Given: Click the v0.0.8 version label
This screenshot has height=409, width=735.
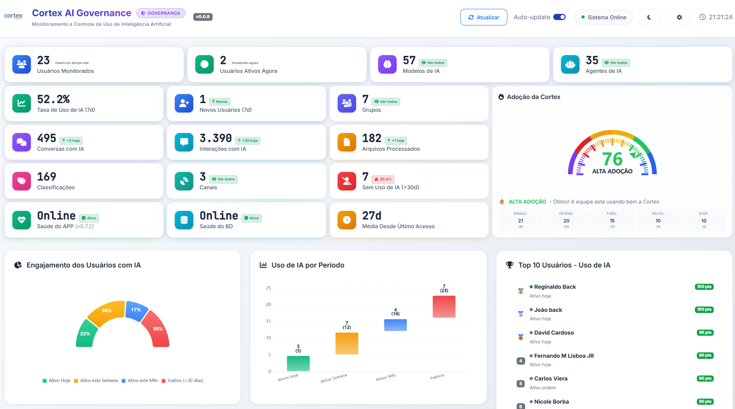Looking at the screenshot, I should click(203, 16).
